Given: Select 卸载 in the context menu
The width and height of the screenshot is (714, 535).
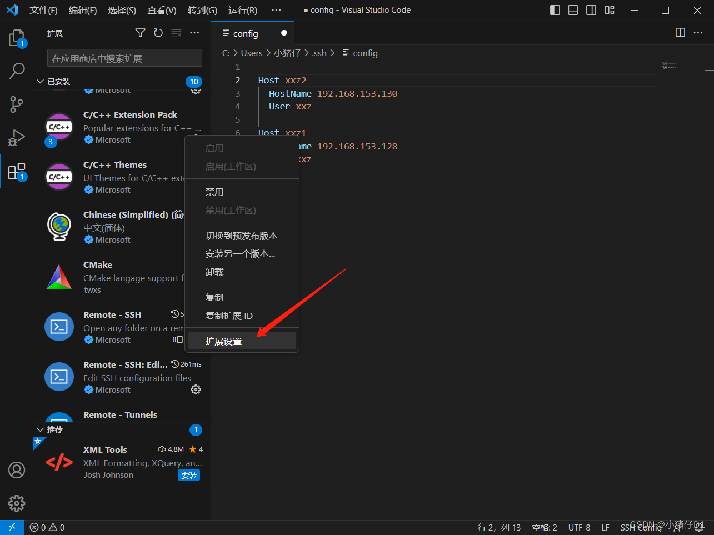Looking at the screenshot, I should [x=242, y=272].
